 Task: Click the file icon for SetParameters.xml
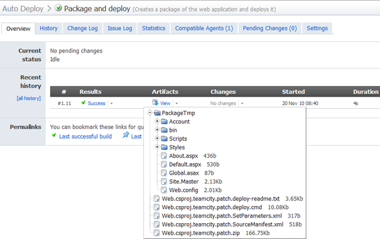[x=157, y=216]
